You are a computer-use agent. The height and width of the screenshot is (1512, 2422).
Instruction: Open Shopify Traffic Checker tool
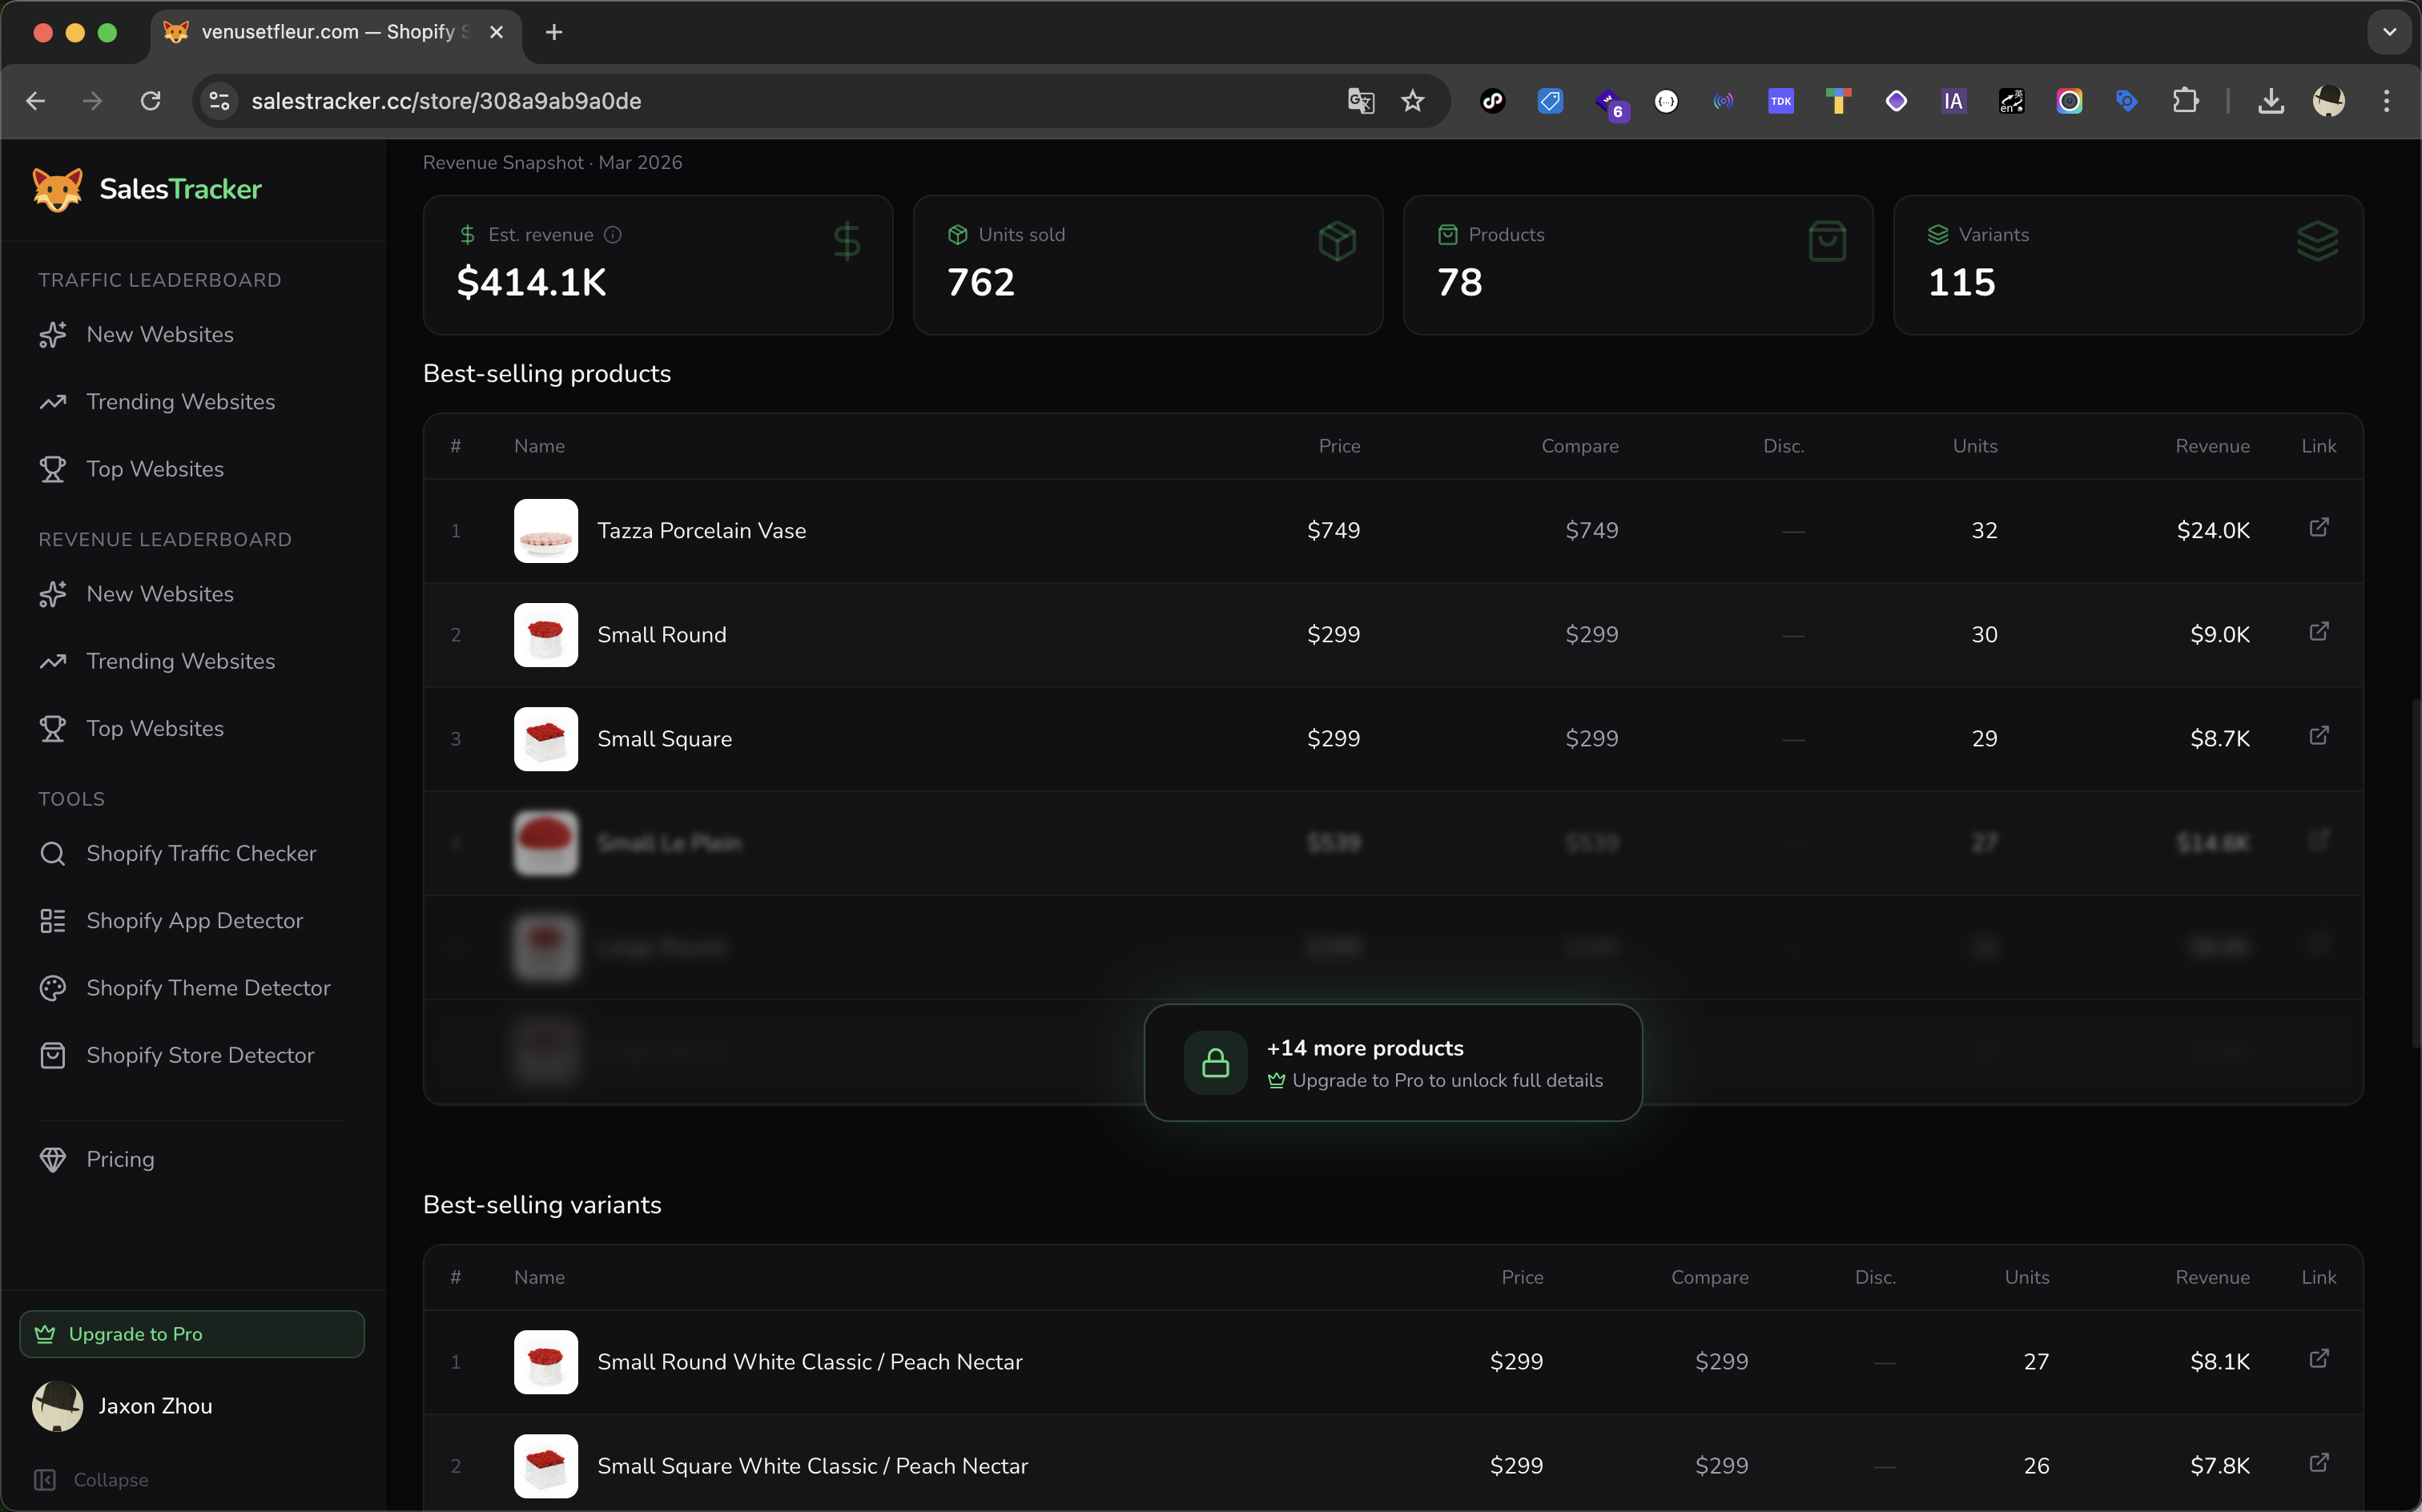pos(192,853)
